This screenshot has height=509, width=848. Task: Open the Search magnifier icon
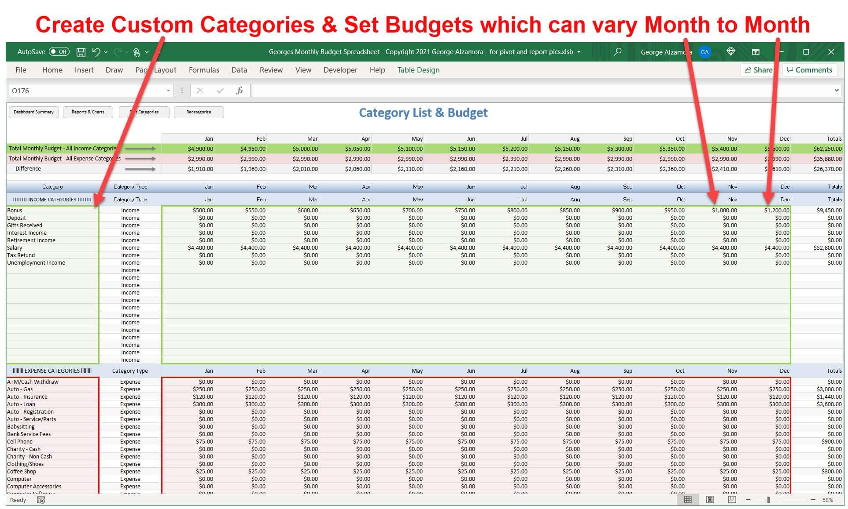617,51
